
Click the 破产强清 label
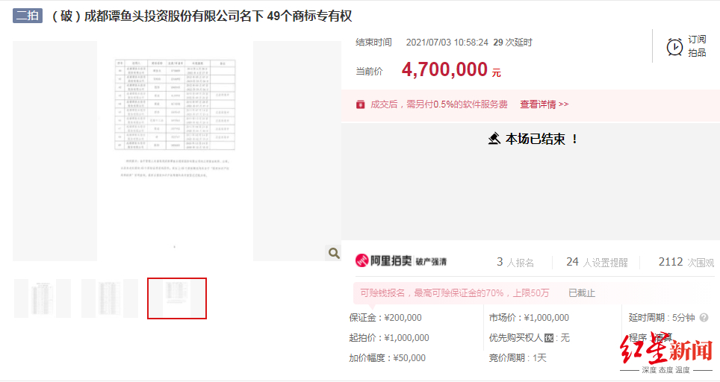(x=431, y=261)
